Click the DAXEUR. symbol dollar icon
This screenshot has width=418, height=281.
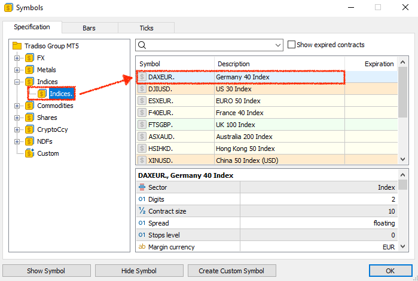142,77
